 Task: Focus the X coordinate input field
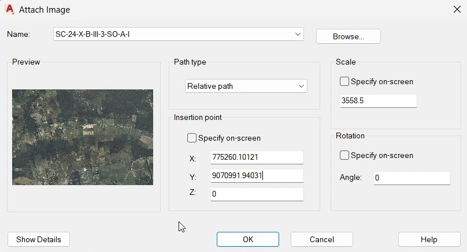click(x=257, y=158)
